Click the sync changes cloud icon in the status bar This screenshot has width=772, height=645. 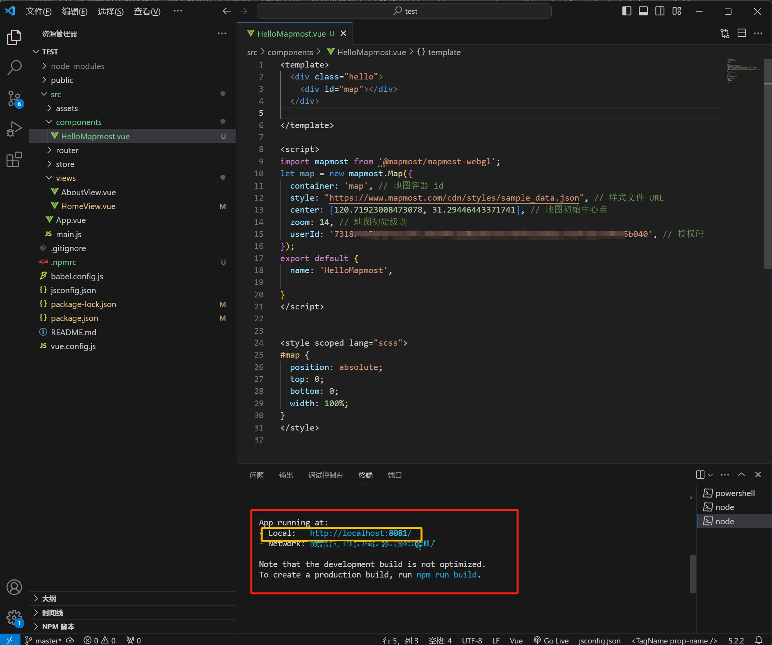70,640
